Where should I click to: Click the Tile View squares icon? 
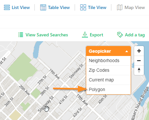click(83, 7)
